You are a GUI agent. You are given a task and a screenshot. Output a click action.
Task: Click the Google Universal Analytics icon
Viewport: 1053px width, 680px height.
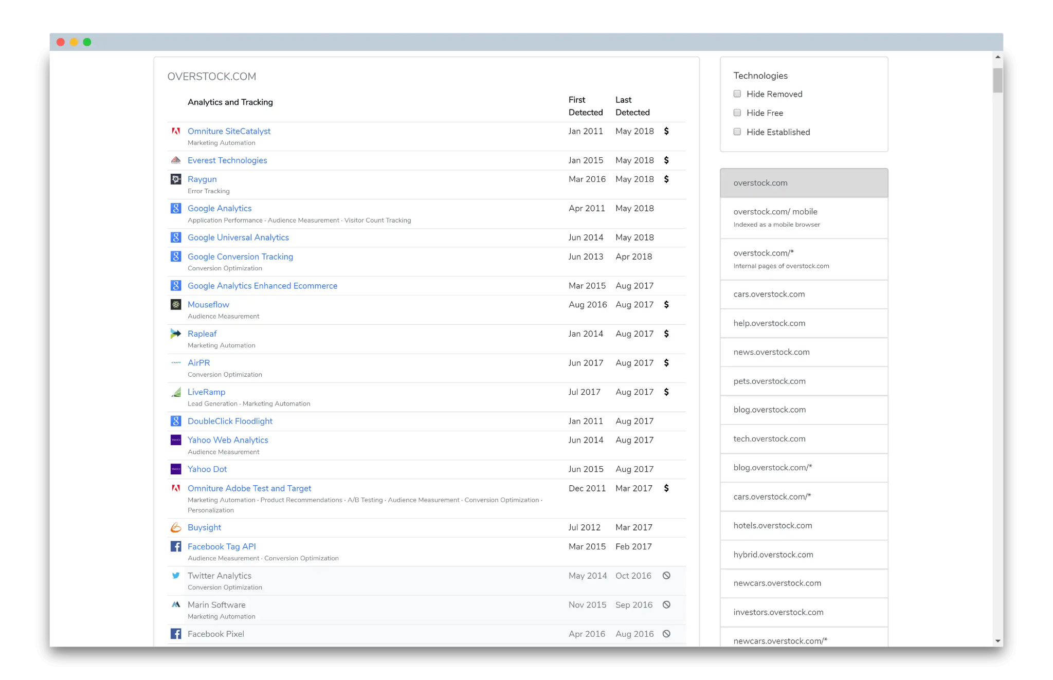click(176, 237)
